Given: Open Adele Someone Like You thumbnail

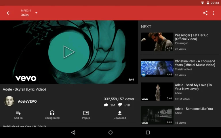Looking at the screenshot, I should point(157,115).
